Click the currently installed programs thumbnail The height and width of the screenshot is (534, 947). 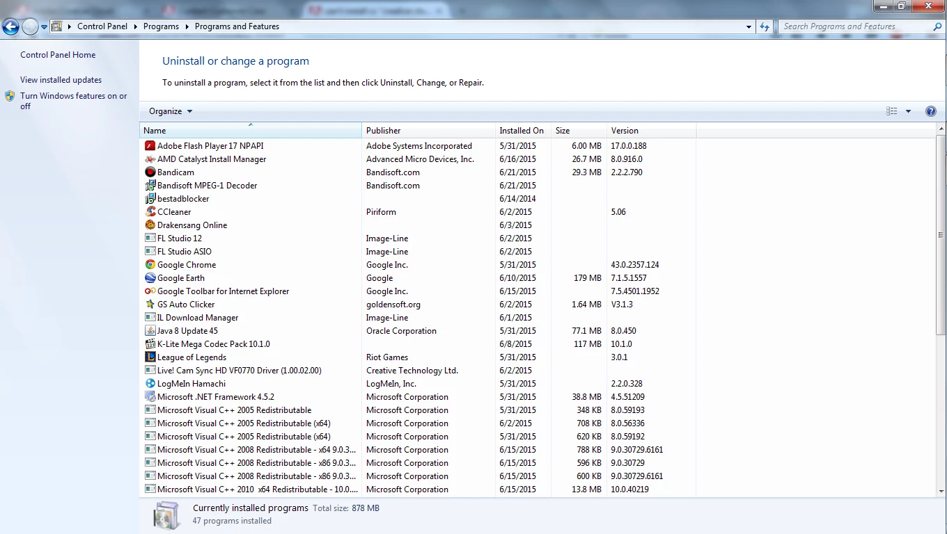click(167, 515)
